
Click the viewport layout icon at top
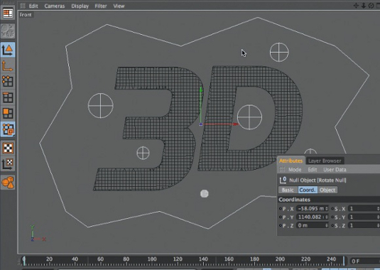point(8,13)
